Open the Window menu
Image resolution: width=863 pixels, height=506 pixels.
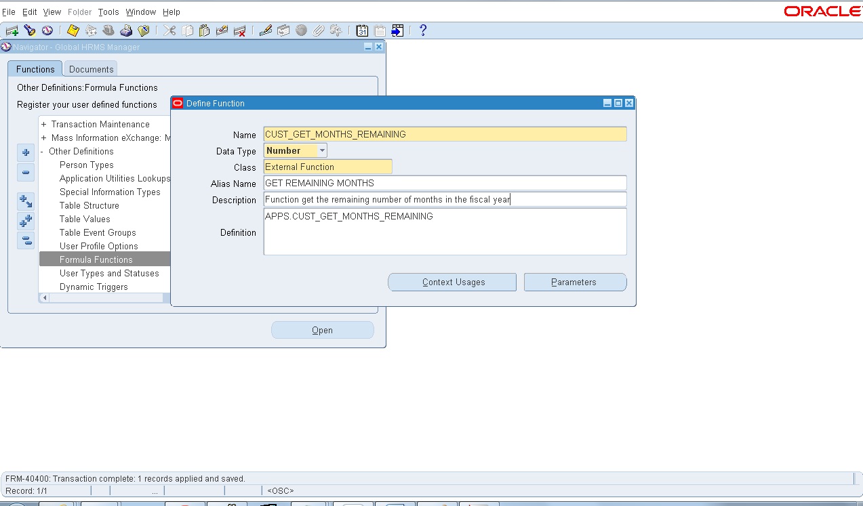pos(141,12)
